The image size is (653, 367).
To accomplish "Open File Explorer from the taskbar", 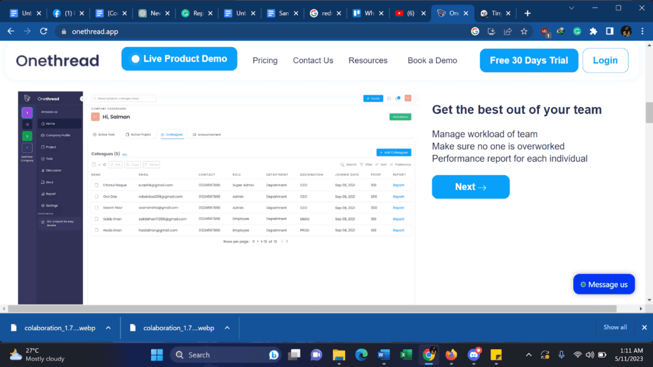I will point(339,355).
